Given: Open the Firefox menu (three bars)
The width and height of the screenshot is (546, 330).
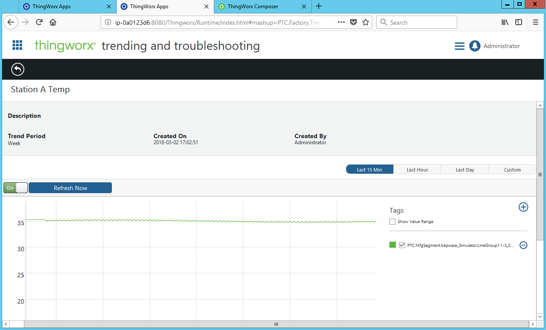Looking at the screenshot, I should [536, 22].
